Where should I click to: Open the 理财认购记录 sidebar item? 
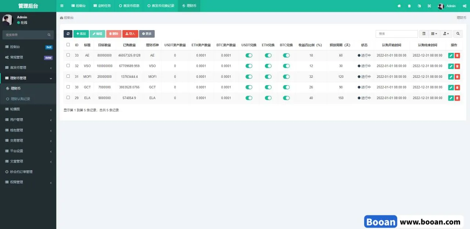21,99
